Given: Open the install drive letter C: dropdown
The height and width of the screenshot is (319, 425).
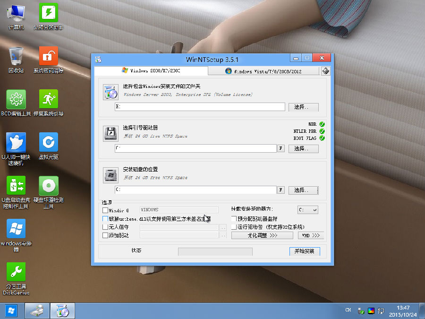Looking at the screenshot, I should pyautogui.click(x=307, y=209).
